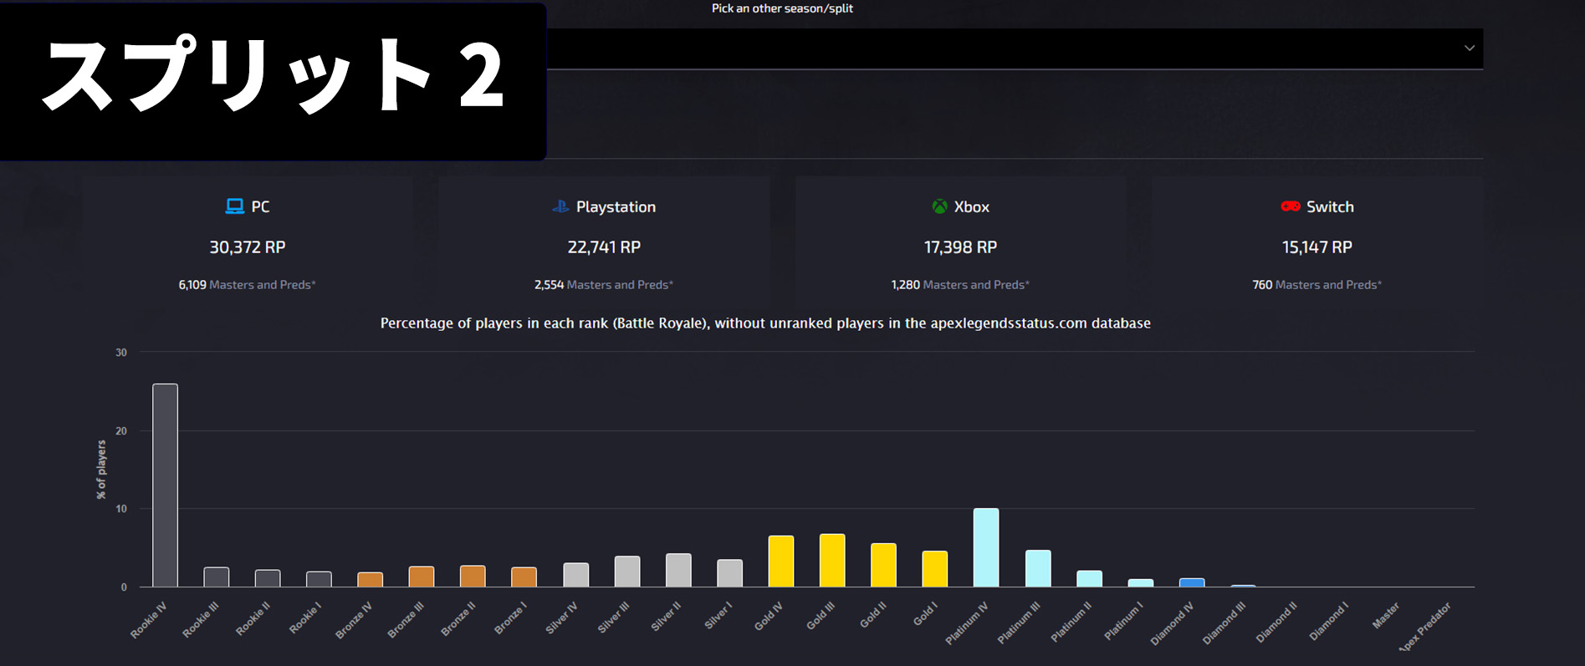Click the Pick an other season/split label
Screen dimensions: 1585x666
click(782, 8)
